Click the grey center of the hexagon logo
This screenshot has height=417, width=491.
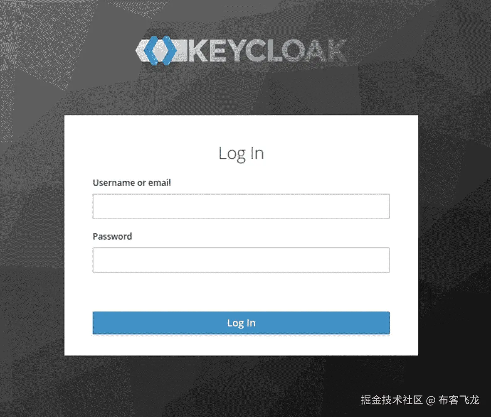click(160, 50)
